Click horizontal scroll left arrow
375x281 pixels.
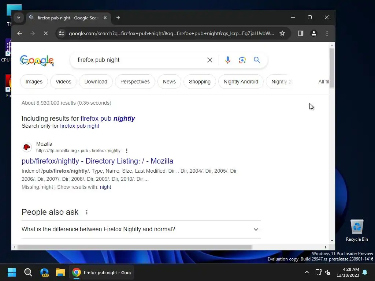(x=14, y=247)
